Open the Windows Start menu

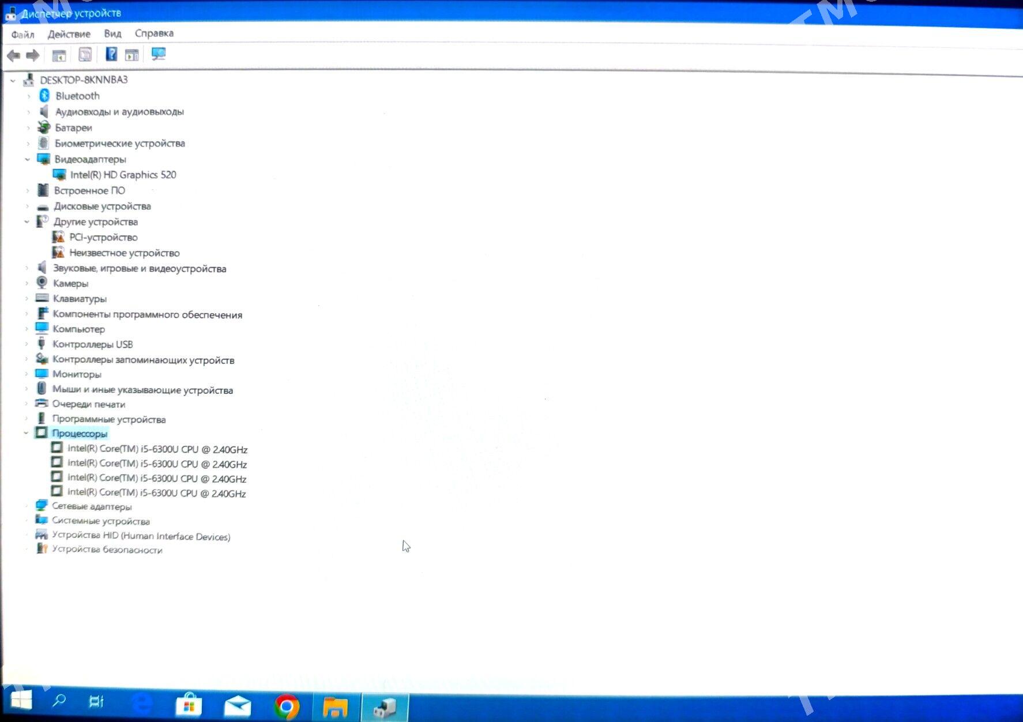(22, 701)
